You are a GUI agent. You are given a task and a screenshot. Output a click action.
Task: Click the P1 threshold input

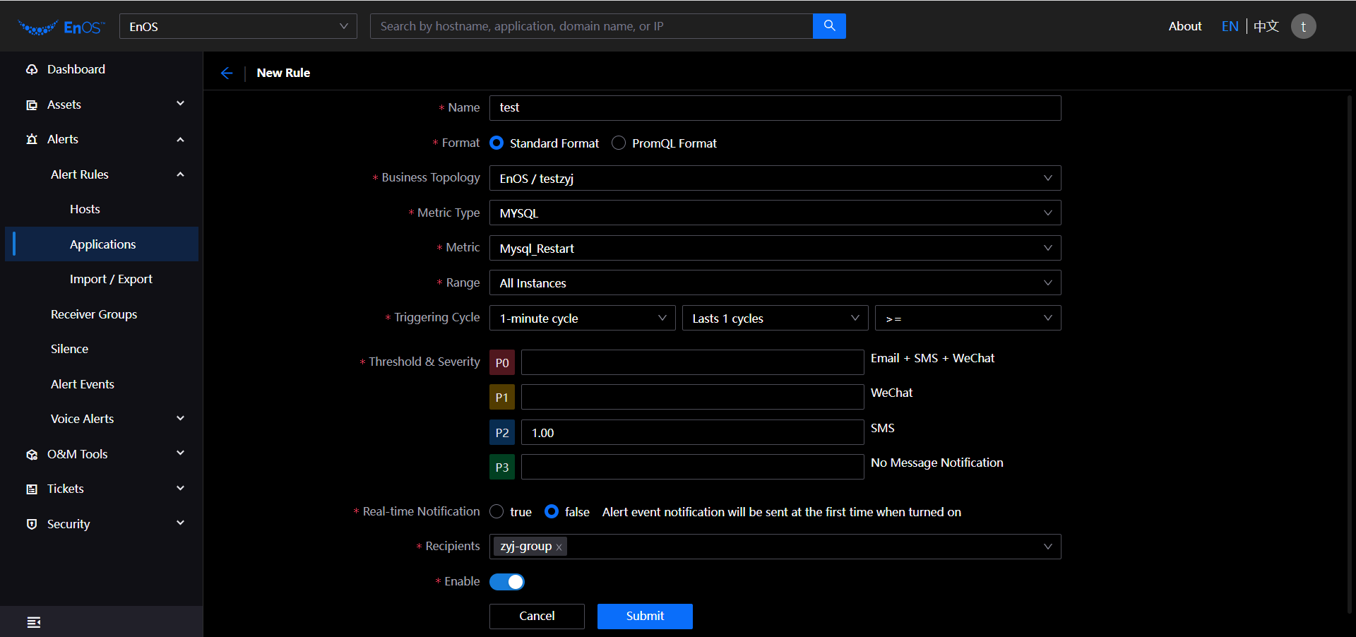[x=692, y=397]
